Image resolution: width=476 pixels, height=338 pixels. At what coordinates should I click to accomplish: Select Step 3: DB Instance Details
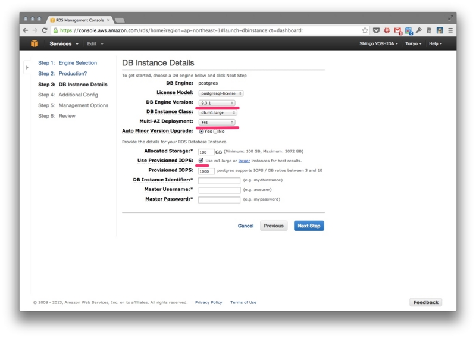click(x=73, y=84)
